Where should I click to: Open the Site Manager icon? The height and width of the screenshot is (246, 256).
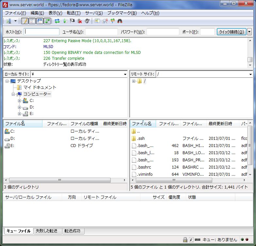coord(8,21)
